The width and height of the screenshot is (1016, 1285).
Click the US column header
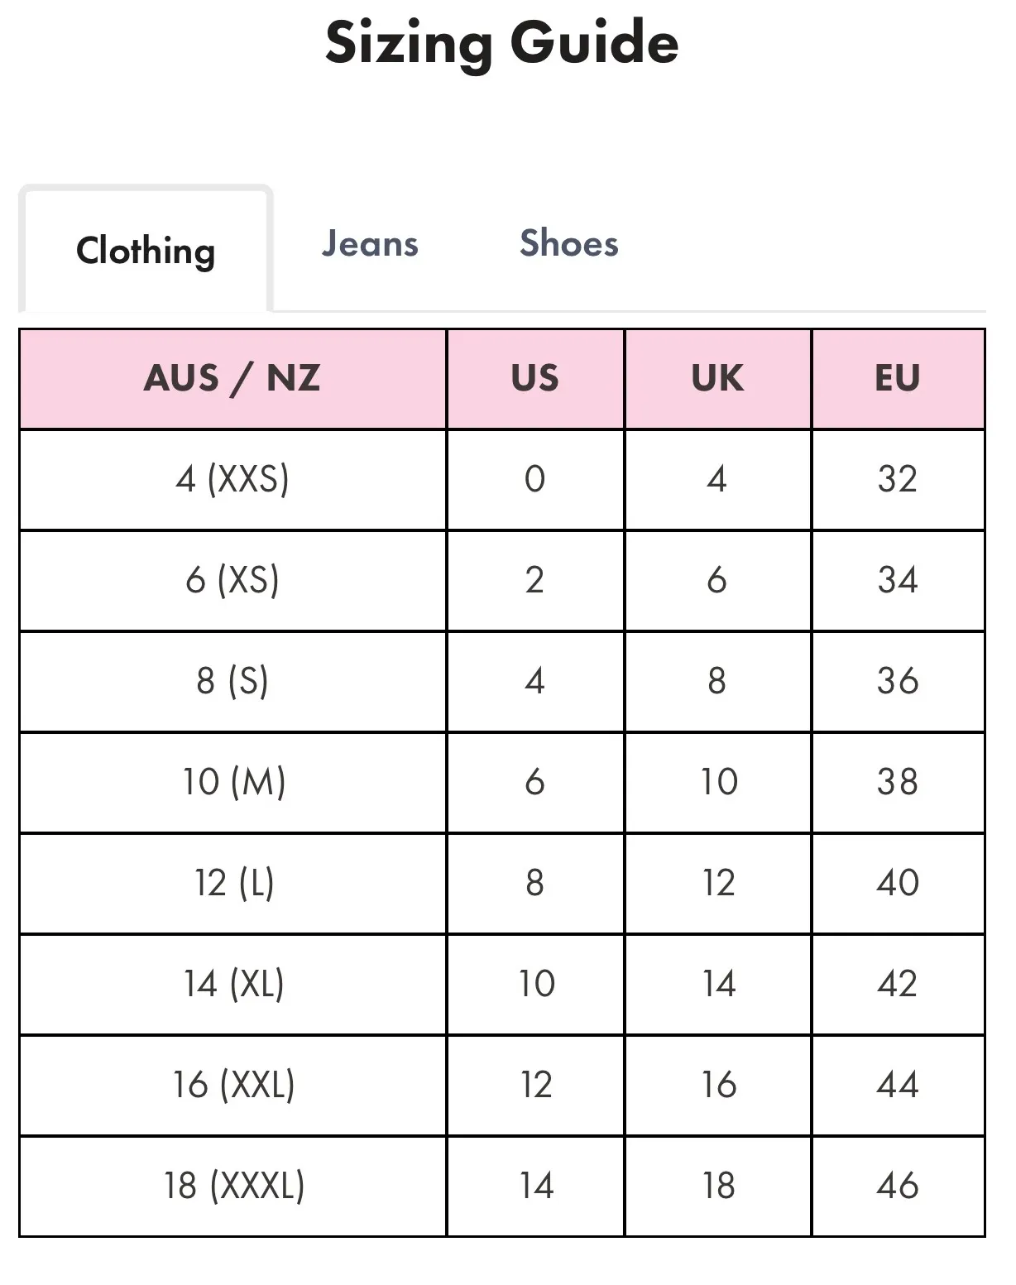pyautogui.click(x=534, y=378)
